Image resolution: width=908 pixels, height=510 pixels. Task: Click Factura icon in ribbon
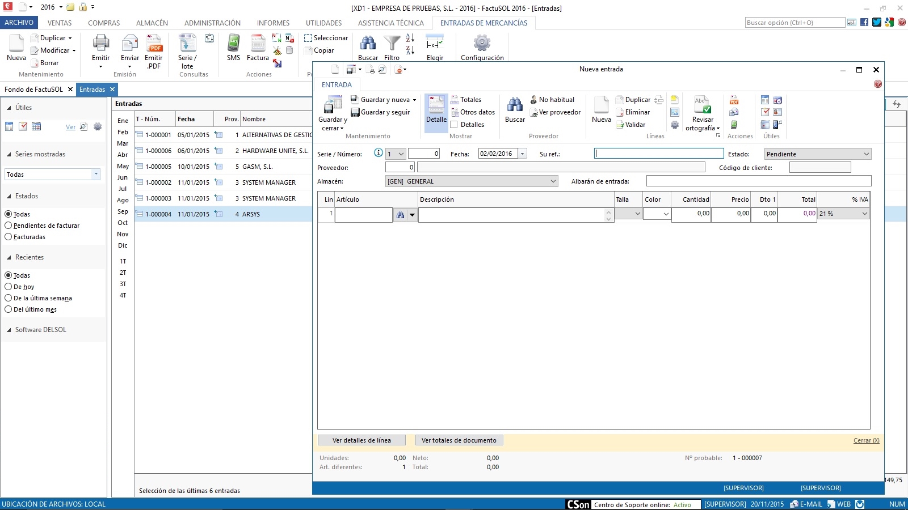click(x=258, y=44)
